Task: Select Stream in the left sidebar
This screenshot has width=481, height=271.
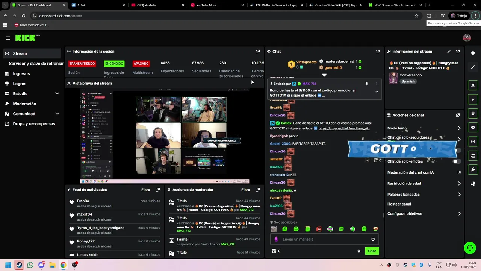Action: (x=32, y=53)
